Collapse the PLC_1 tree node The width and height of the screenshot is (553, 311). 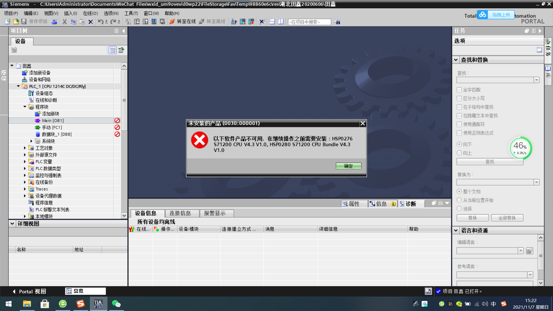[18, 86]
